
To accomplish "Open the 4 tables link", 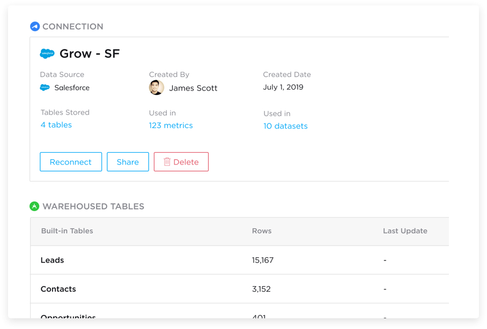I will coord(56,125).
